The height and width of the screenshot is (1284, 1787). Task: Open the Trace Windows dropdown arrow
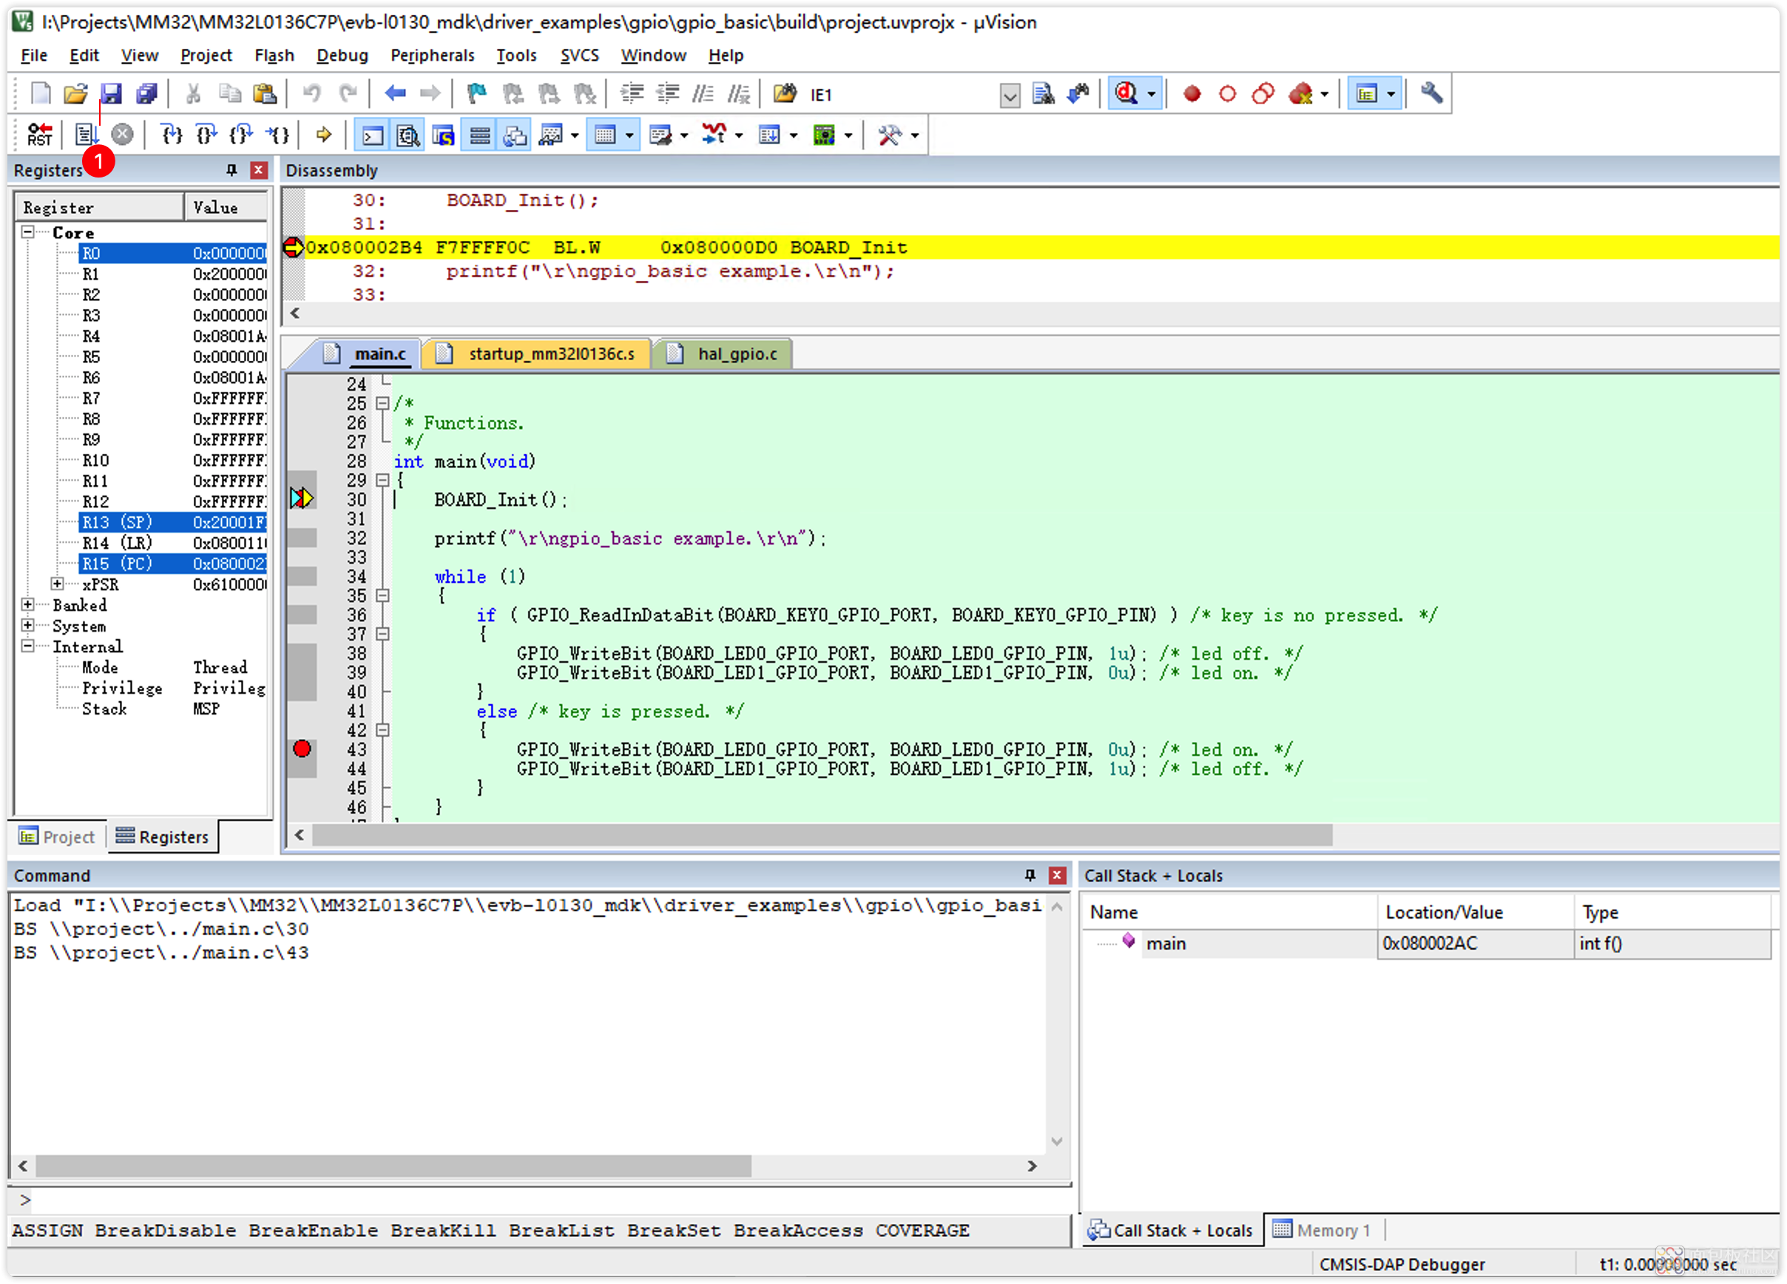(794, 135)
